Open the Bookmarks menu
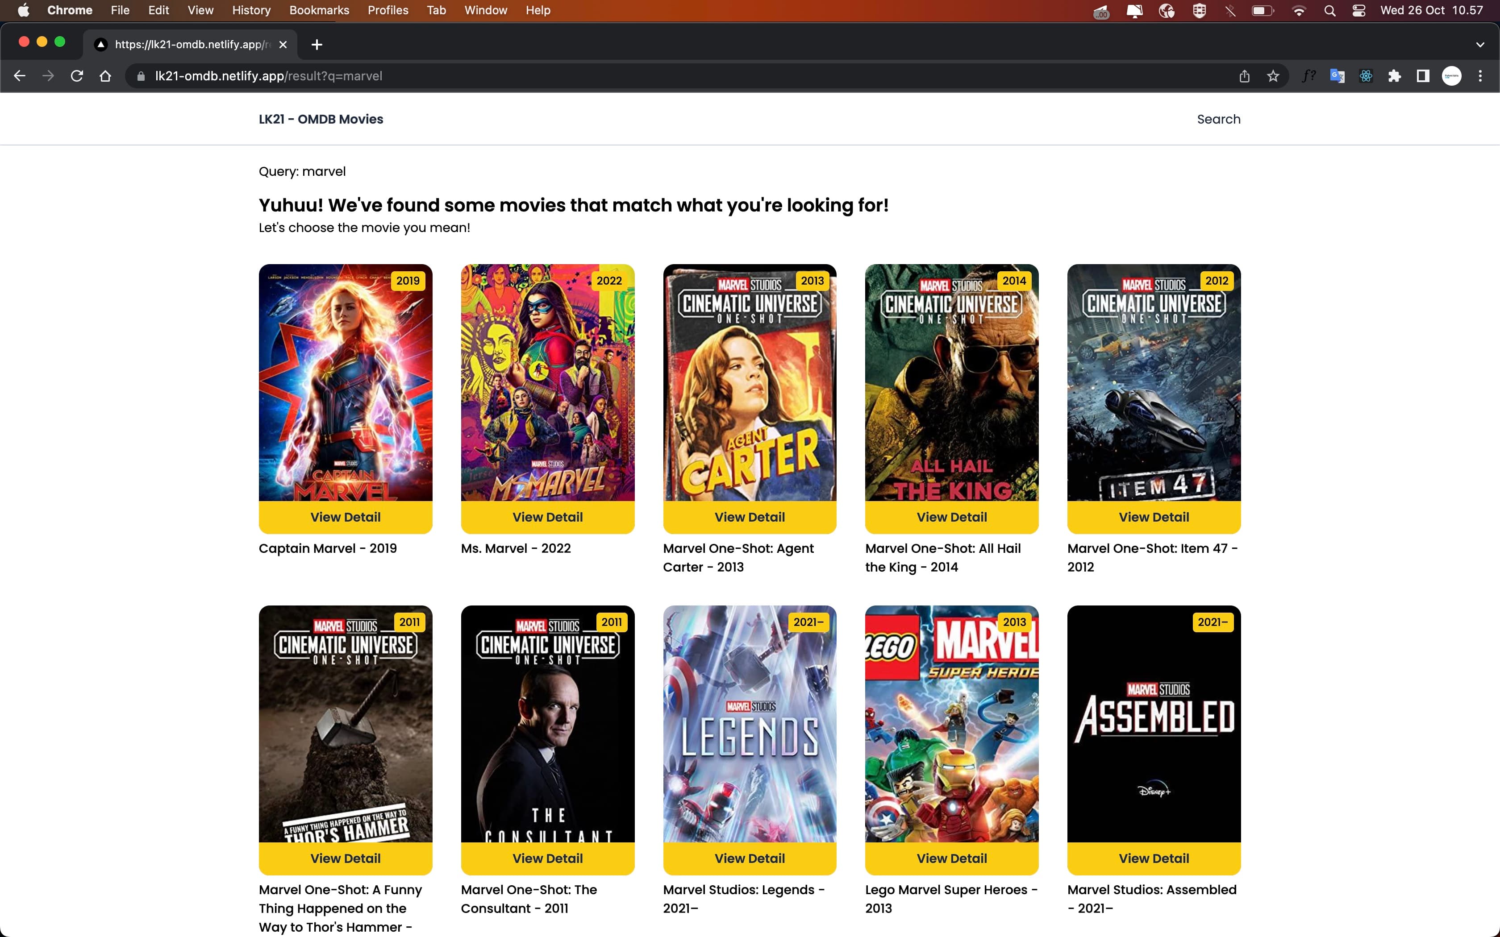Image resolution: width=1500 pixels, height=937 pixels. (319, 10)
